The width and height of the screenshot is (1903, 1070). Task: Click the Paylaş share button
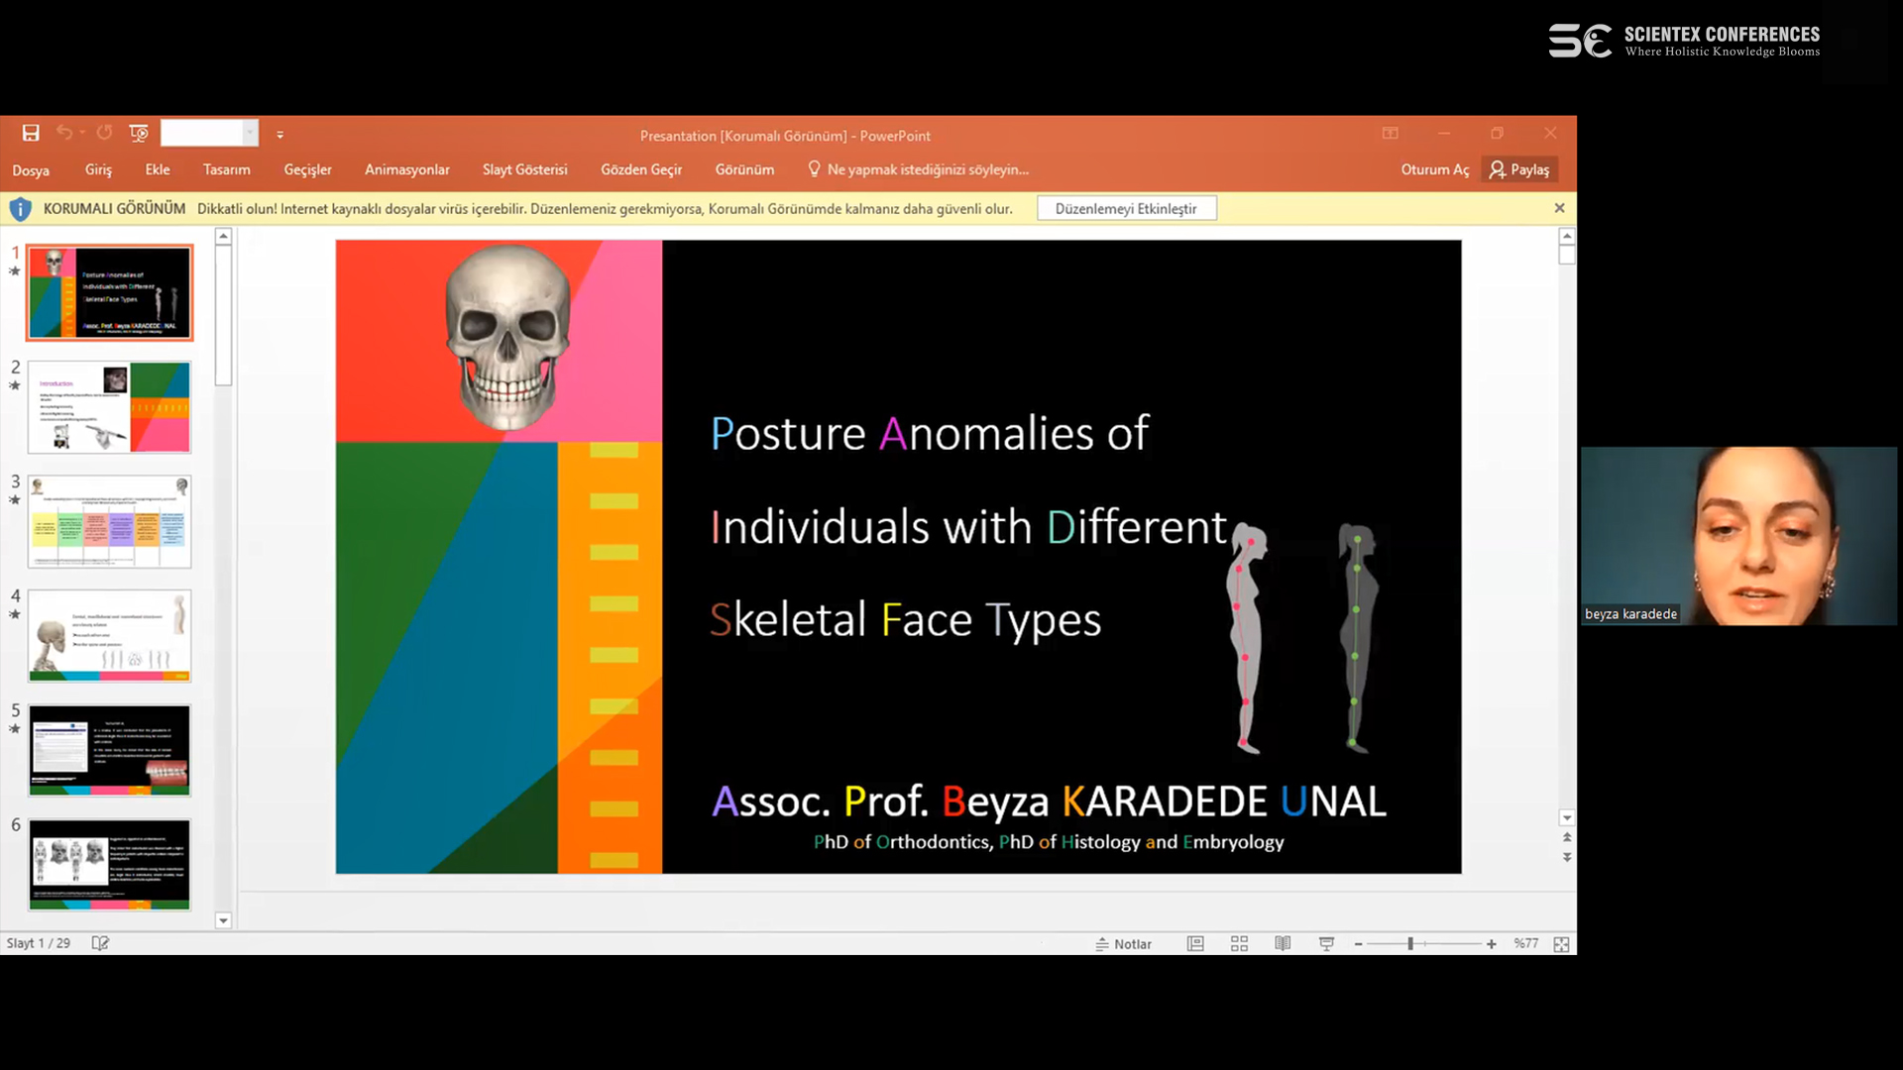[1519, 169]
